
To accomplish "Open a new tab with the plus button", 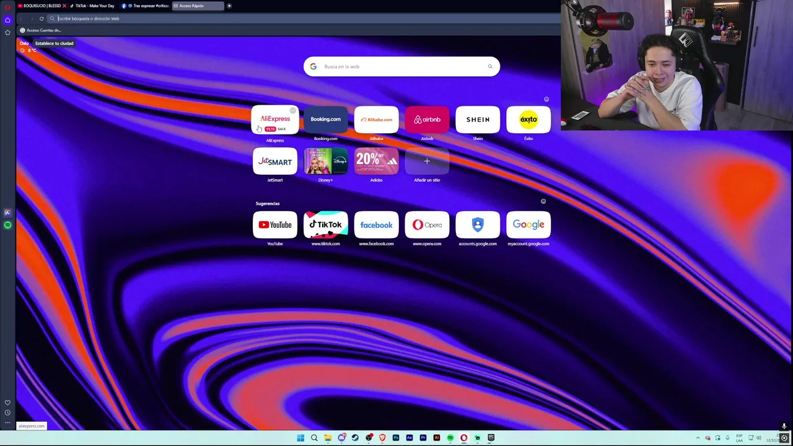I will 229,6.
